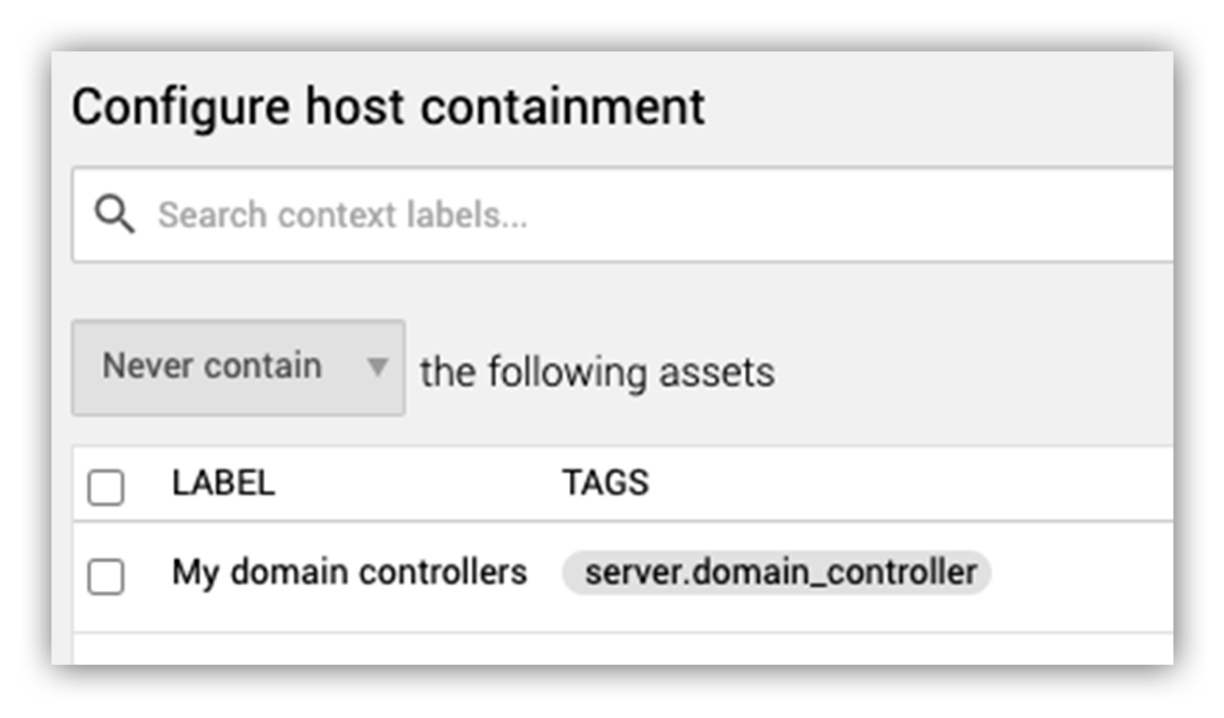The height and width of the screenshot is (718, 1224).
Task: Click the Configure host containment heading
Action: 388,108
